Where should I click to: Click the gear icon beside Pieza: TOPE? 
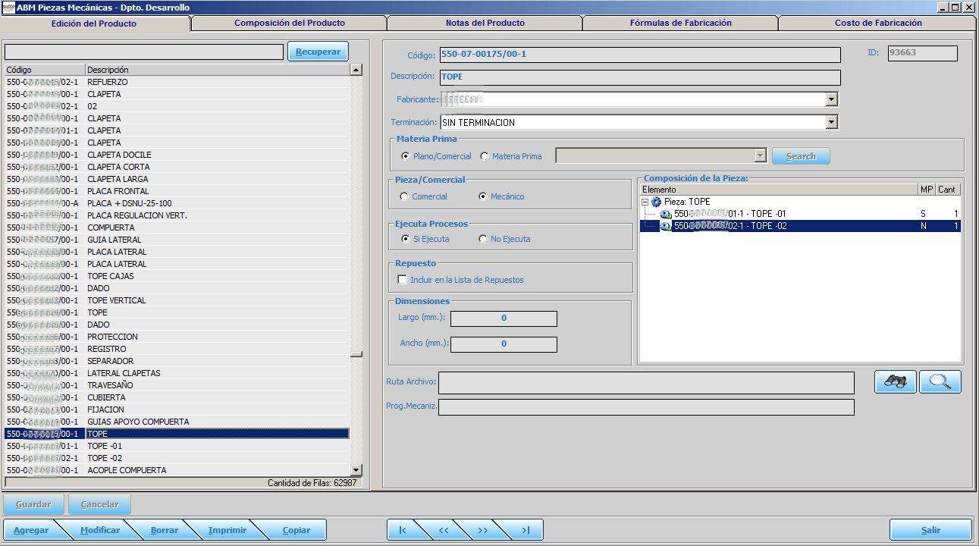(657, 202)
